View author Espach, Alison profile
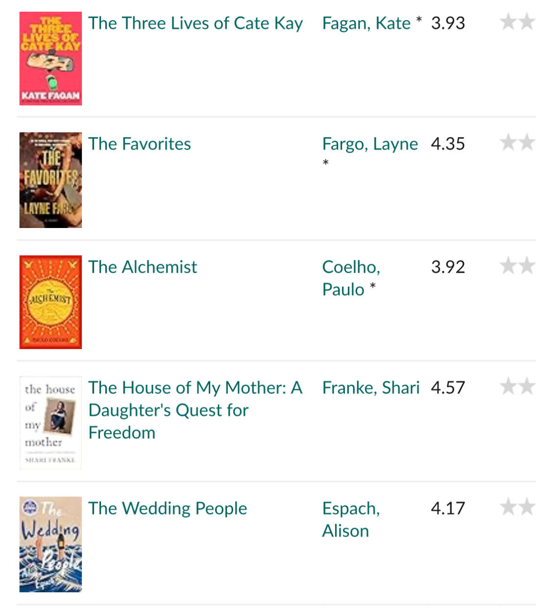 tap(351, 519)
